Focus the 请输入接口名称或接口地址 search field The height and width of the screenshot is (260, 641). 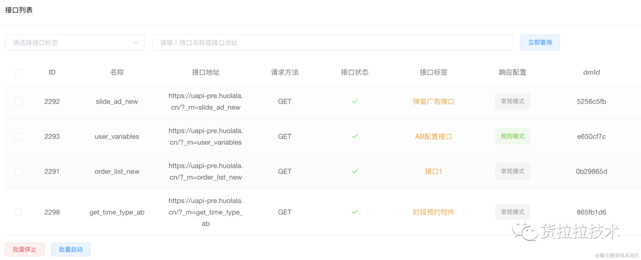tap(332, 43)
